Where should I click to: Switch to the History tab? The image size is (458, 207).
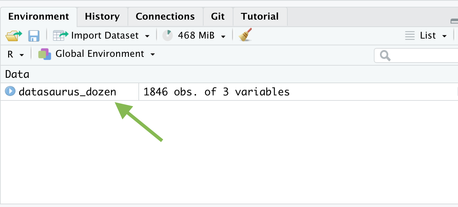102,17
